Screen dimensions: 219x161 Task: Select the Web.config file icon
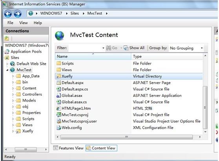58,128
